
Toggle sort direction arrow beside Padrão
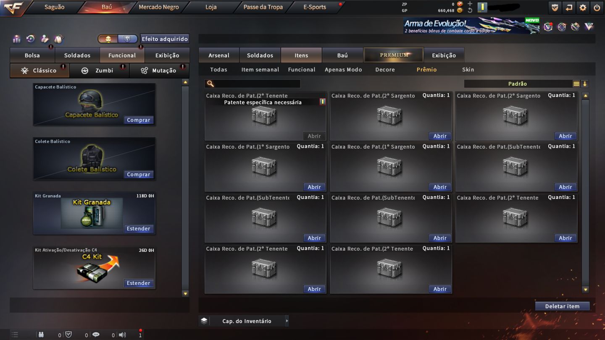(584, 84)
